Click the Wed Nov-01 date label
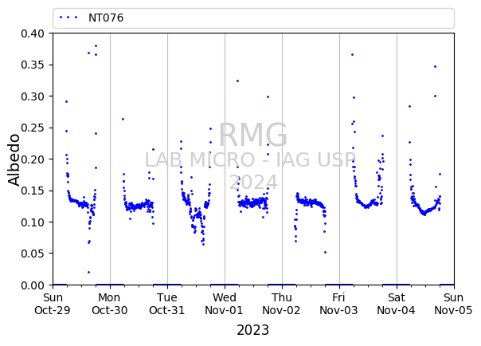 (225, 304)
